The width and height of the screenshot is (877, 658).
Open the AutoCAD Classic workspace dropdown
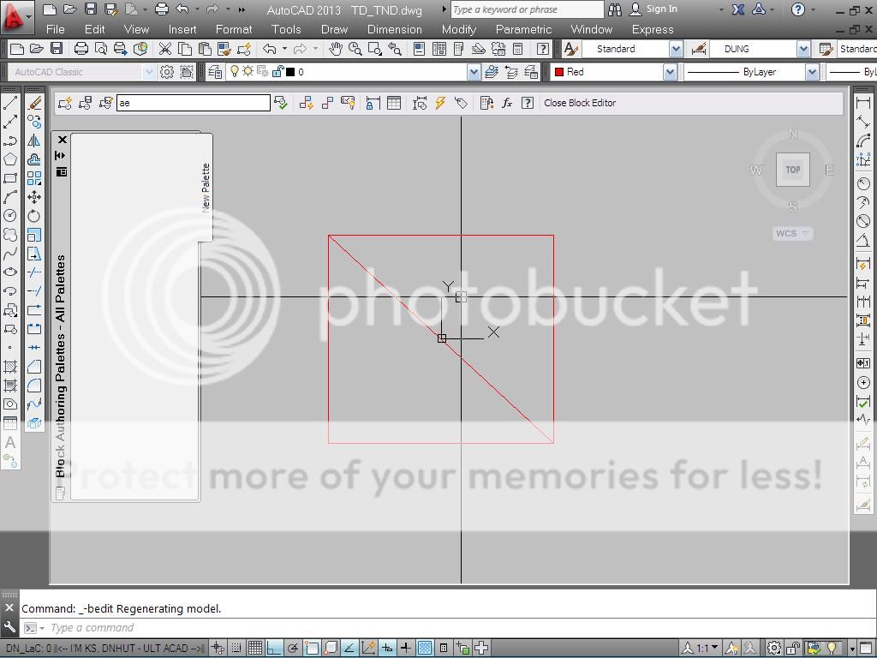tap(149, 72)
